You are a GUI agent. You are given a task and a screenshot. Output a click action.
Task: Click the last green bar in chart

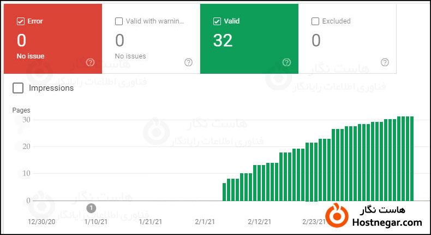pyautogui.click(x=412, y=158)
